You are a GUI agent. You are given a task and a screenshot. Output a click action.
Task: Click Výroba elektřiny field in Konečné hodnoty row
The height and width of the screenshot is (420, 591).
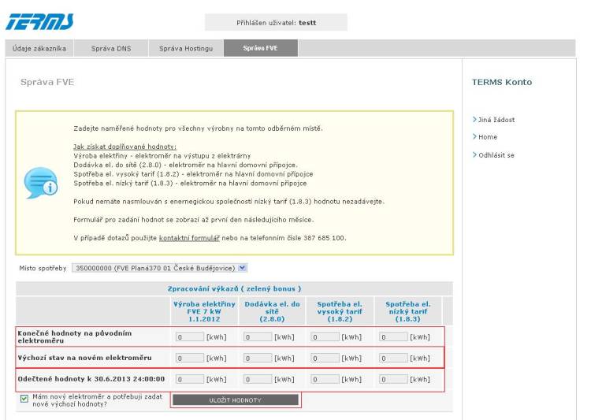pyautogui.click(x=189, y=336)
